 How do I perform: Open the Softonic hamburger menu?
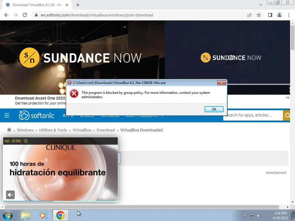[7, 115]
